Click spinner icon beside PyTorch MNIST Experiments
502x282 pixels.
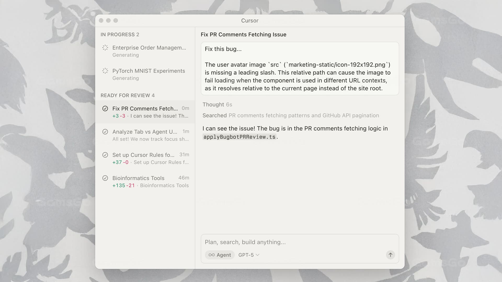[x=105, y=71]
